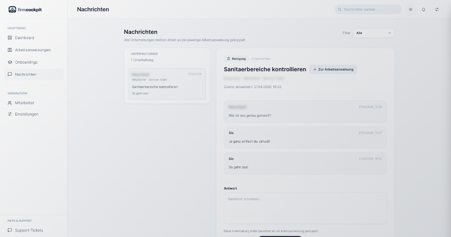Focus the Nachrichten suchen search field
451x237 pixels.
point(370,9)
